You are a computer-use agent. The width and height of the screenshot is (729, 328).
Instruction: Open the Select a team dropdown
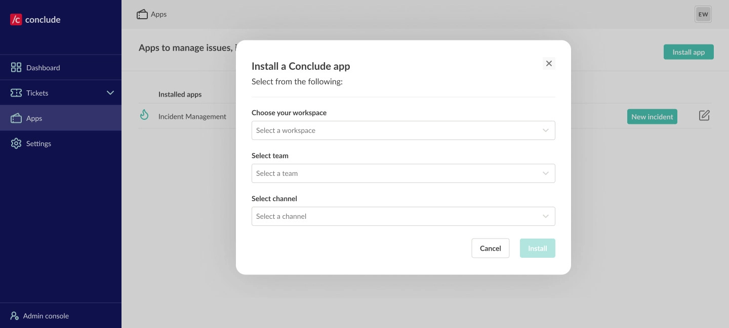[x=403, y=173]
